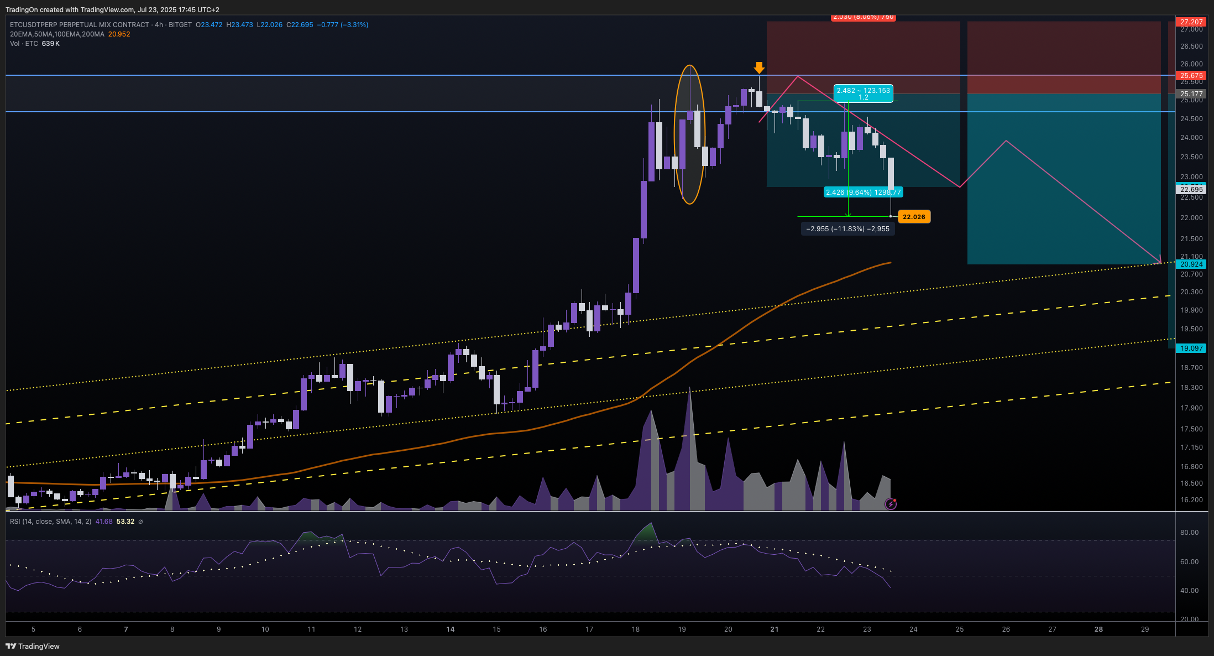Click the RSI (14, close, SMA, 14, 2) legend
Viewport: 1214px width, 656px height.
pos(50,522)
